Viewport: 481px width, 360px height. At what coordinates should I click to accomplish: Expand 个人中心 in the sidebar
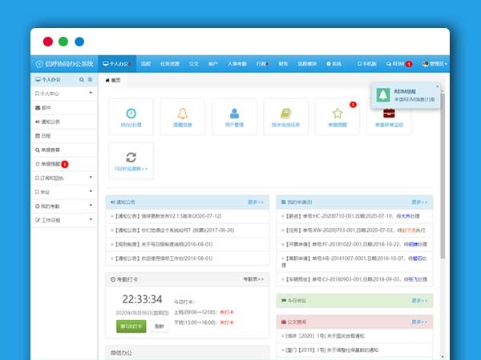tap(64, 94)
